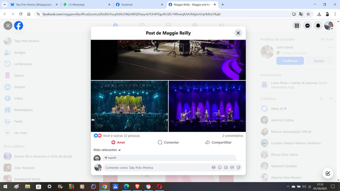The height and width of the screenshot is (191, 340).
Task: Open the Messenger icon
Action: click(307, 25)
